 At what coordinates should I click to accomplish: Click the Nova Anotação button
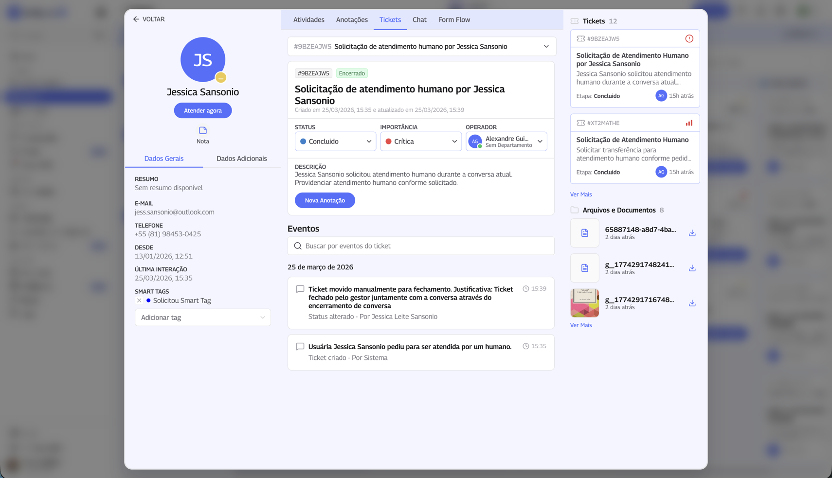[325, 200]
